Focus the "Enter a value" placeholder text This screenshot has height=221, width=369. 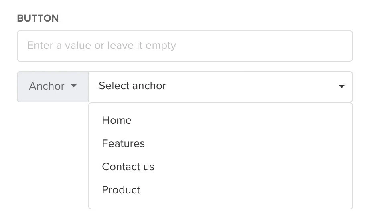101,46
